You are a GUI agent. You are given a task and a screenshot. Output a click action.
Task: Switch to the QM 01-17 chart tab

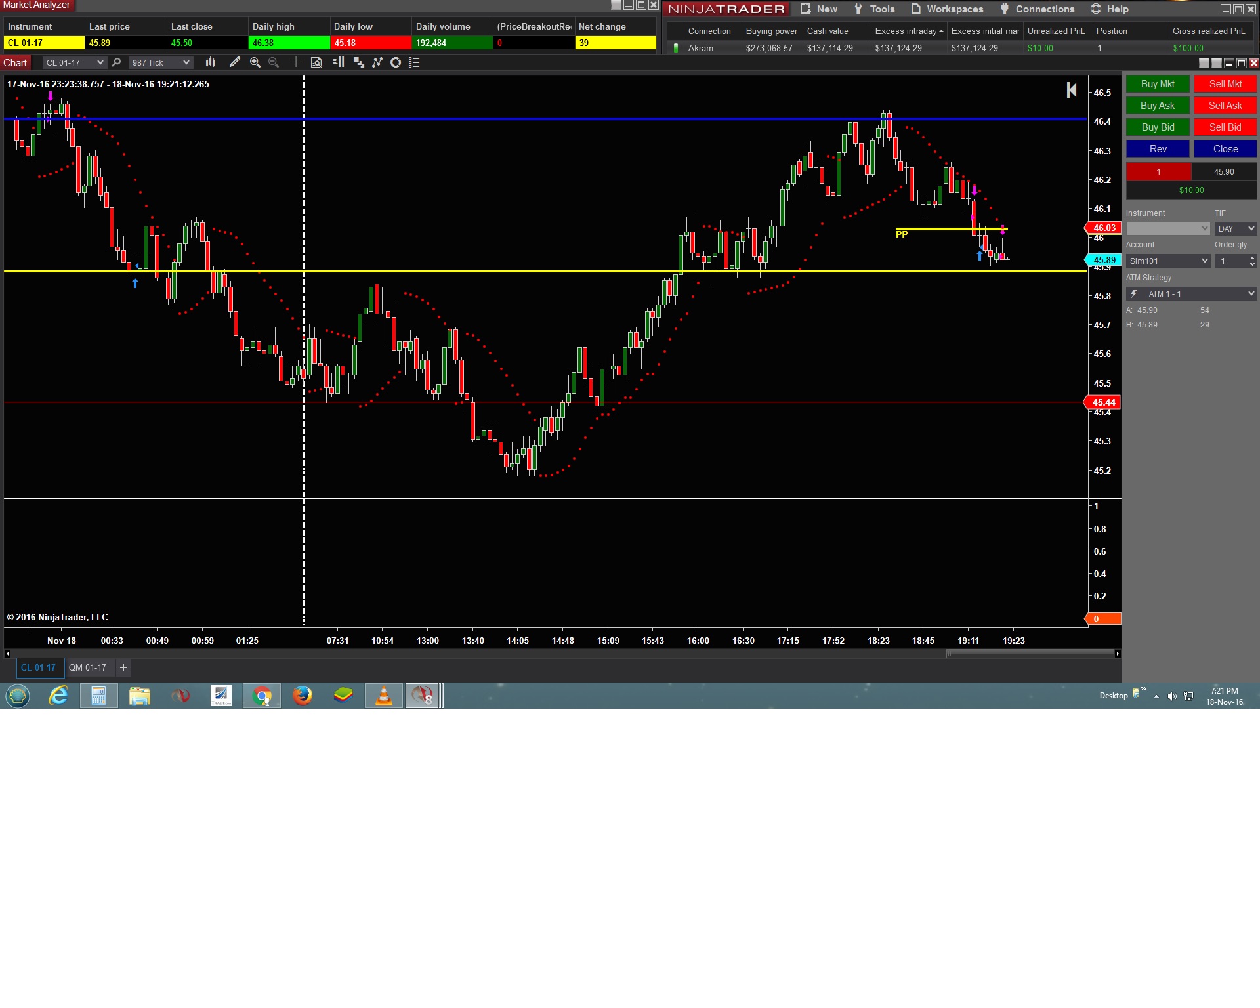pyautogui.click(x=87, y=668)
